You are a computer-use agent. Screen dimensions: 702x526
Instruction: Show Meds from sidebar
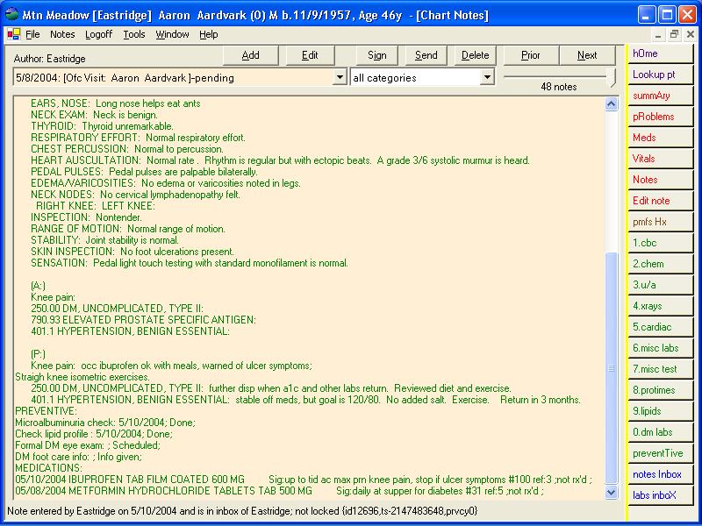(x=662, y=138)
